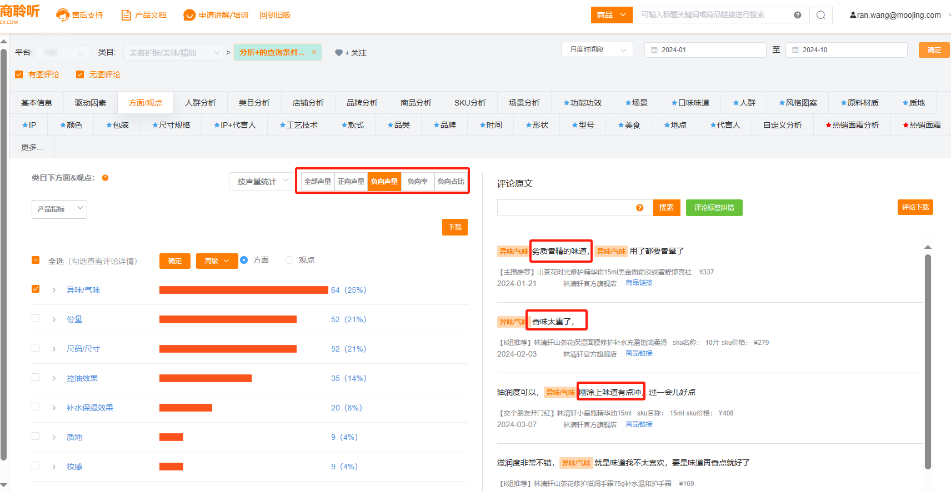Click the 下载 button
This screenshot has width=951, height=491.
pos(455,227)
